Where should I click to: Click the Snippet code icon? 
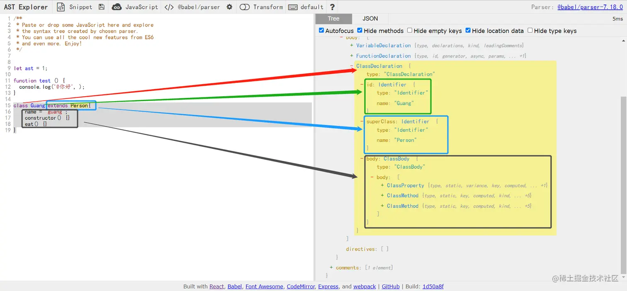point(61,7)
